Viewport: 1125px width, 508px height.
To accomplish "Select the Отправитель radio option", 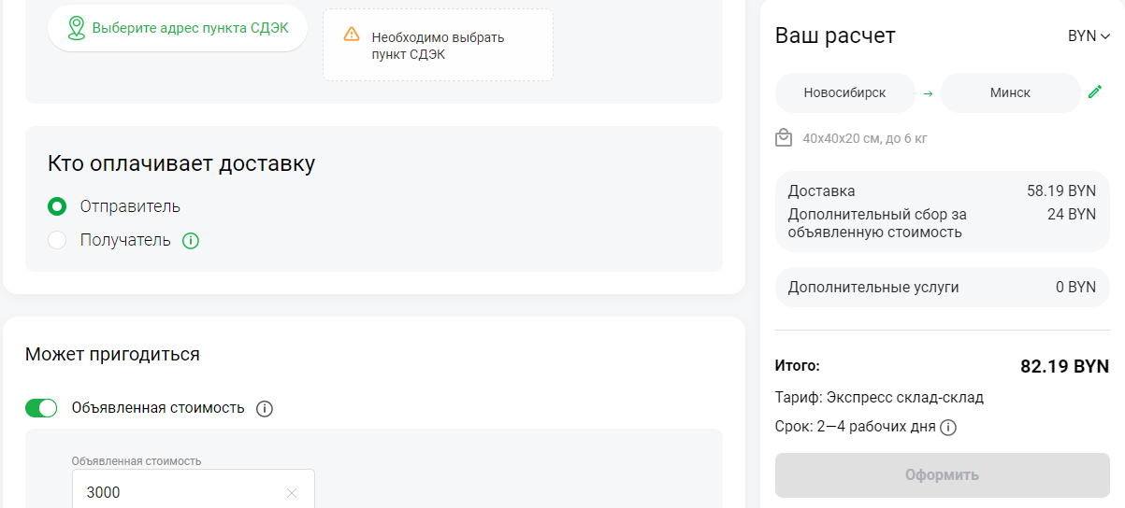I will [57, 206].
